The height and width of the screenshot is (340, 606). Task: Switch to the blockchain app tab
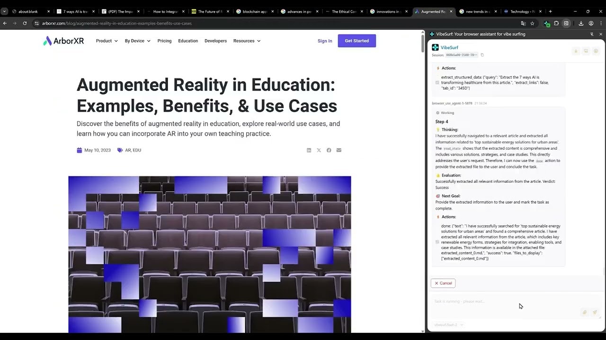point(254,11)
